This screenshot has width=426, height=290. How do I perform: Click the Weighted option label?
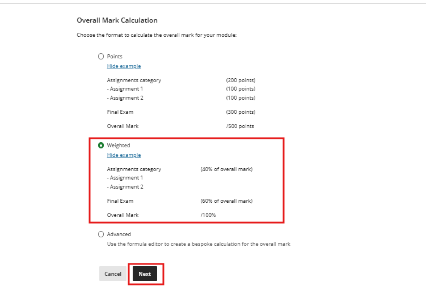119,146
